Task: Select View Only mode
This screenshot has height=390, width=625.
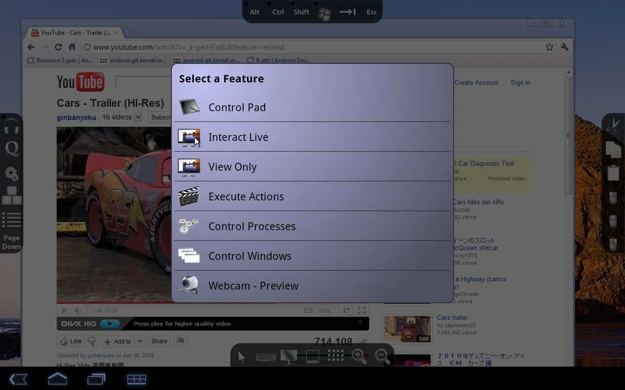Action: click(x=312, y=167)
